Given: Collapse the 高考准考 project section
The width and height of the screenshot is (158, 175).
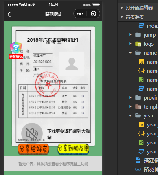Looking at the screenshot, I should [122, 17].
